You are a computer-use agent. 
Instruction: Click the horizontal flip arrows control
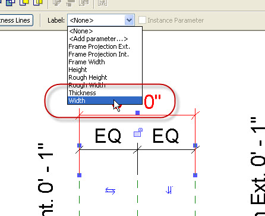click(111, 191)
